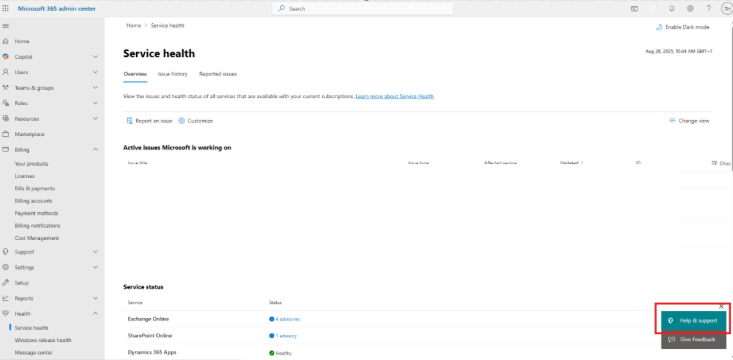Open the app launcher waffle icon
This screenshot has width=733, height=360.
click(6, 8)
